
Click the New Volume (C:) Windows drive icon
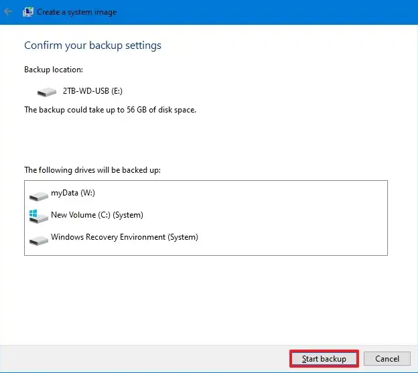coord(39,216)
